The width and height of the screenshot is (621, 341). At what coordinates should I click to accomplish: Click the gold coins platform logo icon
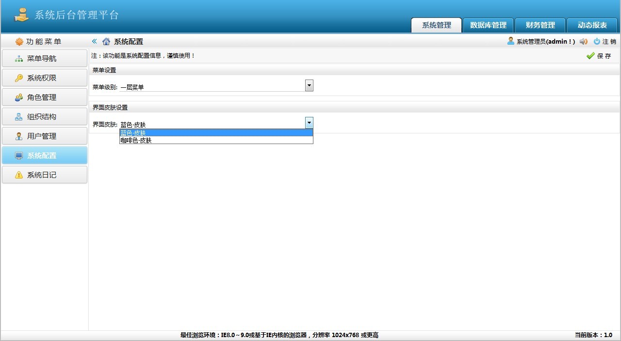(x=22, y=15)
